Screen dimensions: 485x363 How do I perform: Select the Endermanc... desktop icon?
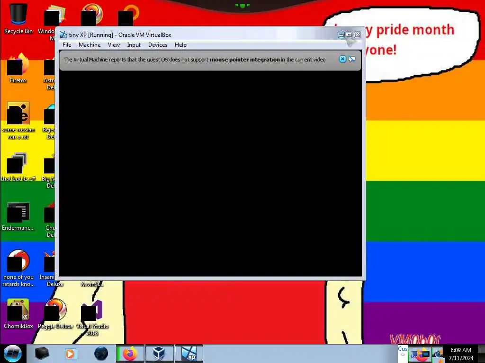18,216
